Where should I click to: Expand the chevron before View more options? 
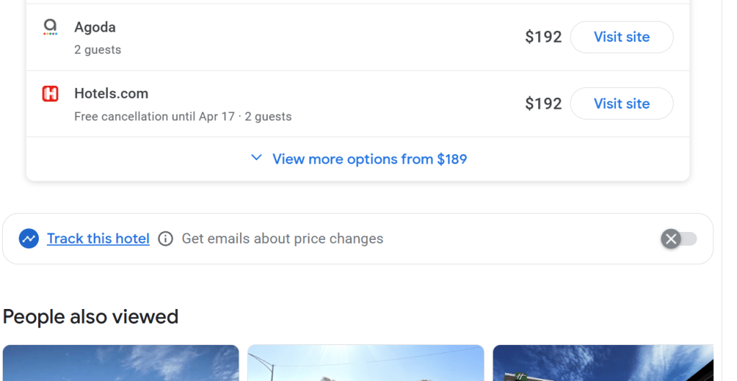(256, 158)
